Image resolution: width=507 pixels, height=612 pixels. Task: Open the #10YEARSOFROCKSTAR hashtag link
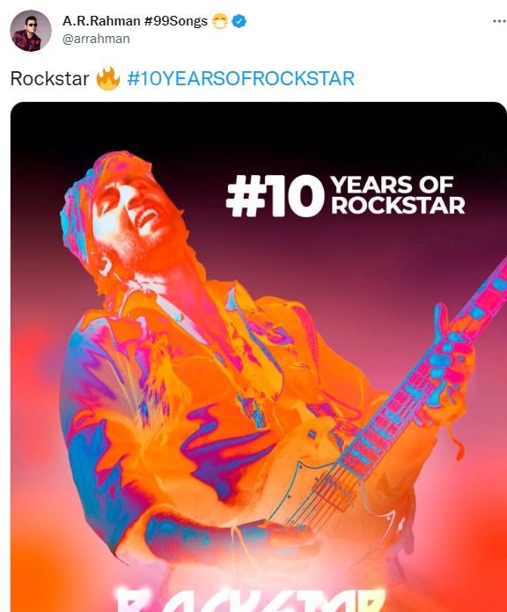point(241,78)
